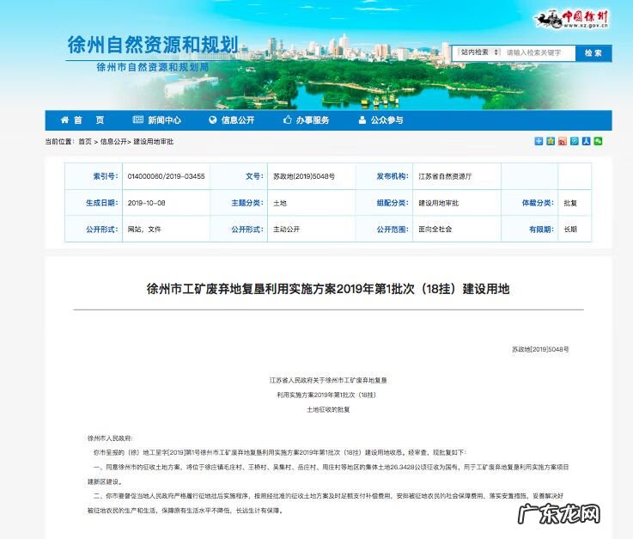Viewport: 633px width, 539px height.
Task: Select genre value 批复
Action: tap(570, 203)
